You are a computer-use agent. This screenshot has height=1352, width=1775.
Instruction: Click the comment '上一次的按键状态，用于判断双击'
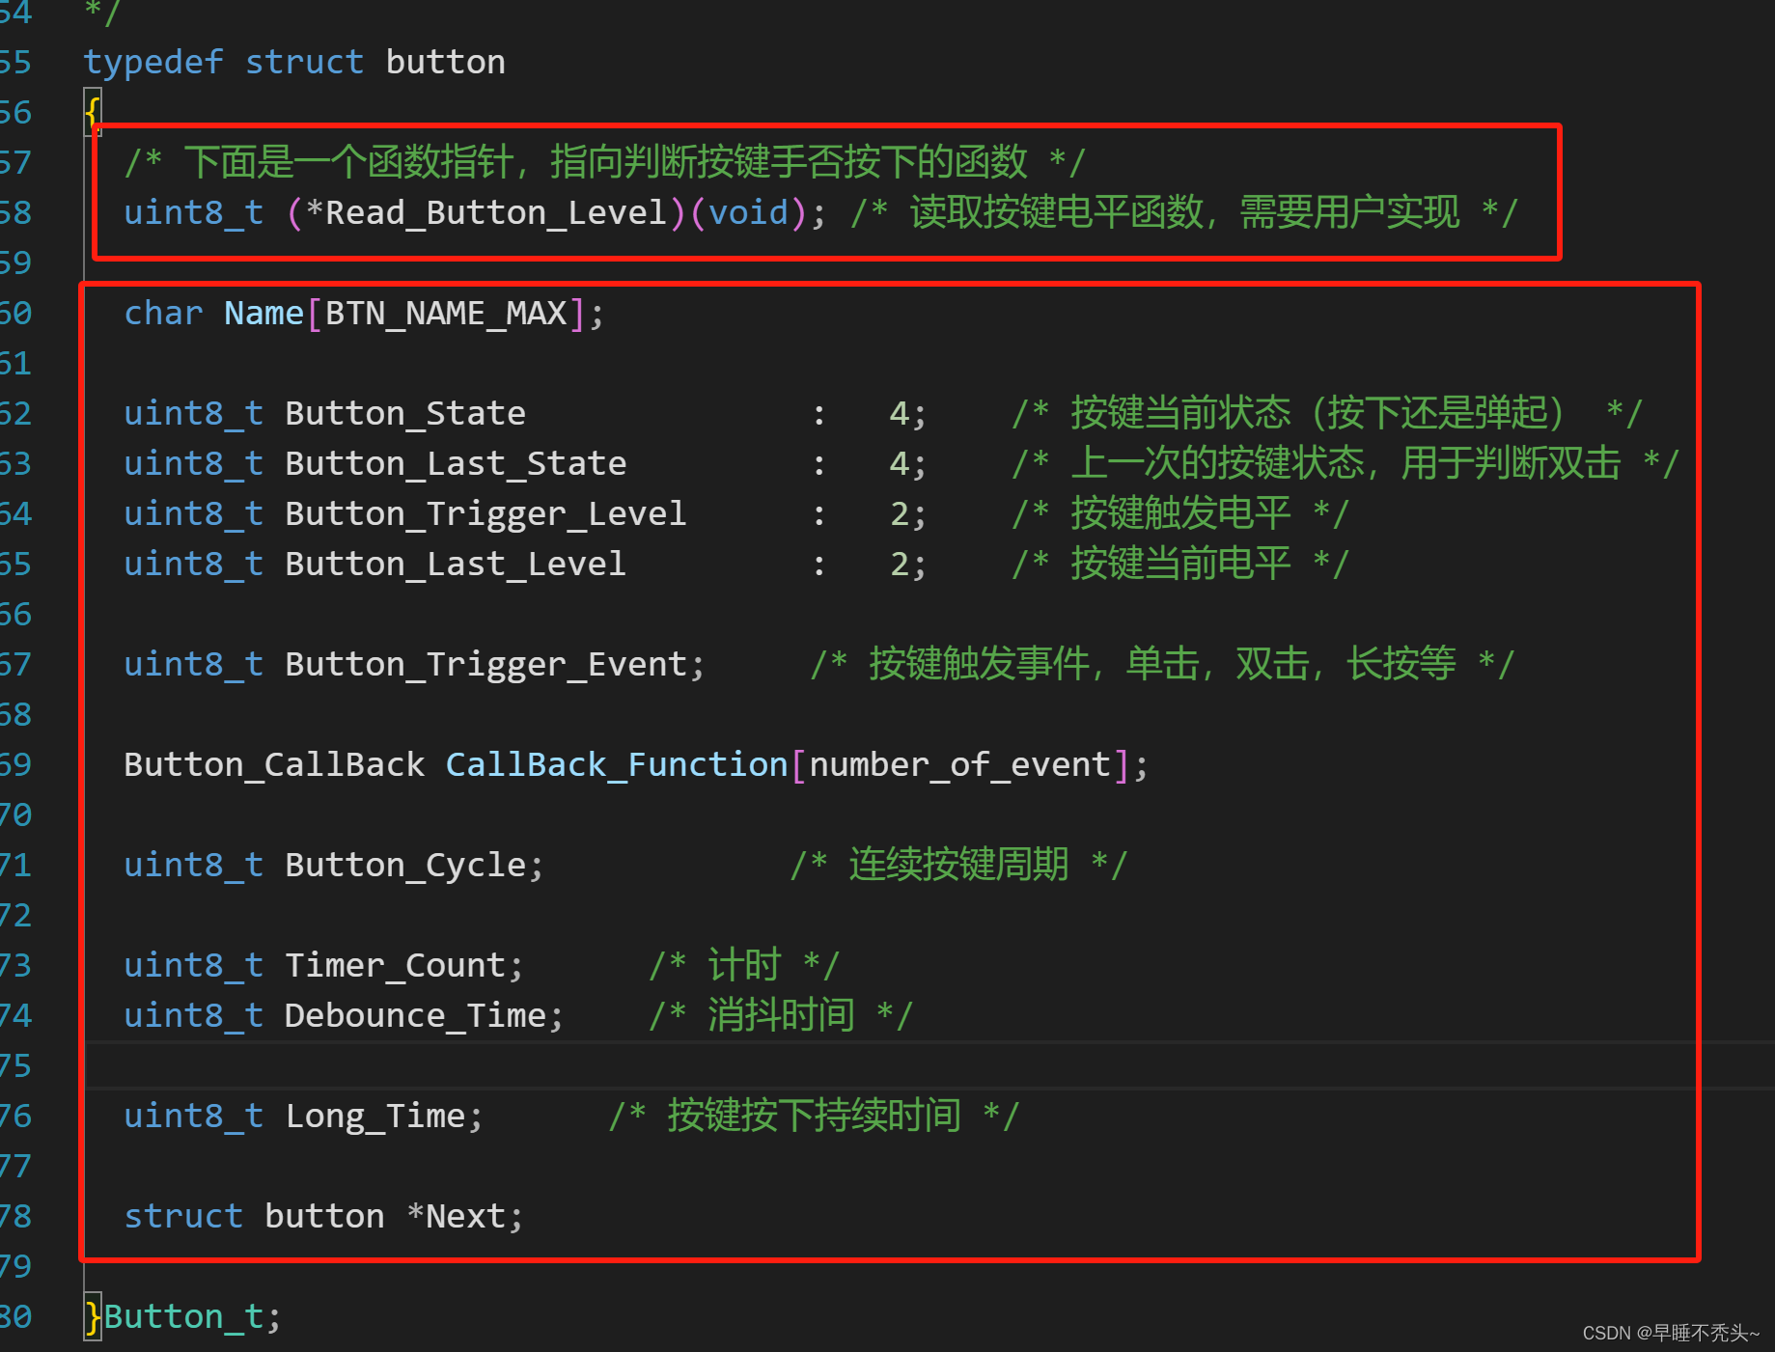pyautogui.click(x=1345, y=463)
